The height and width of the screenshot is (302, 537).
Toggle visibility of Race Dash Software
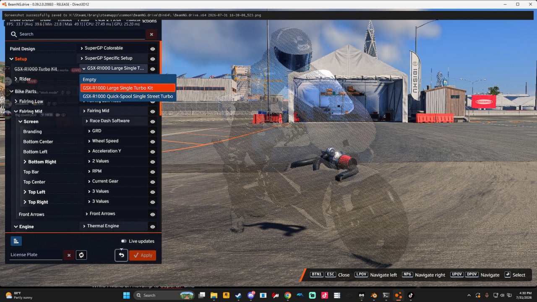click(153, 121)
